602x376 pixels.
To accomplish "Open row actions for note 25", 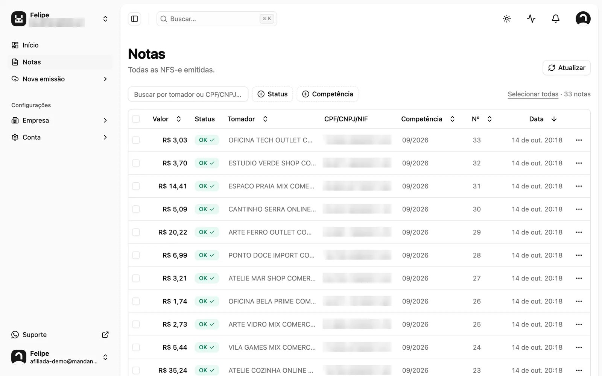I will (579, 324).
